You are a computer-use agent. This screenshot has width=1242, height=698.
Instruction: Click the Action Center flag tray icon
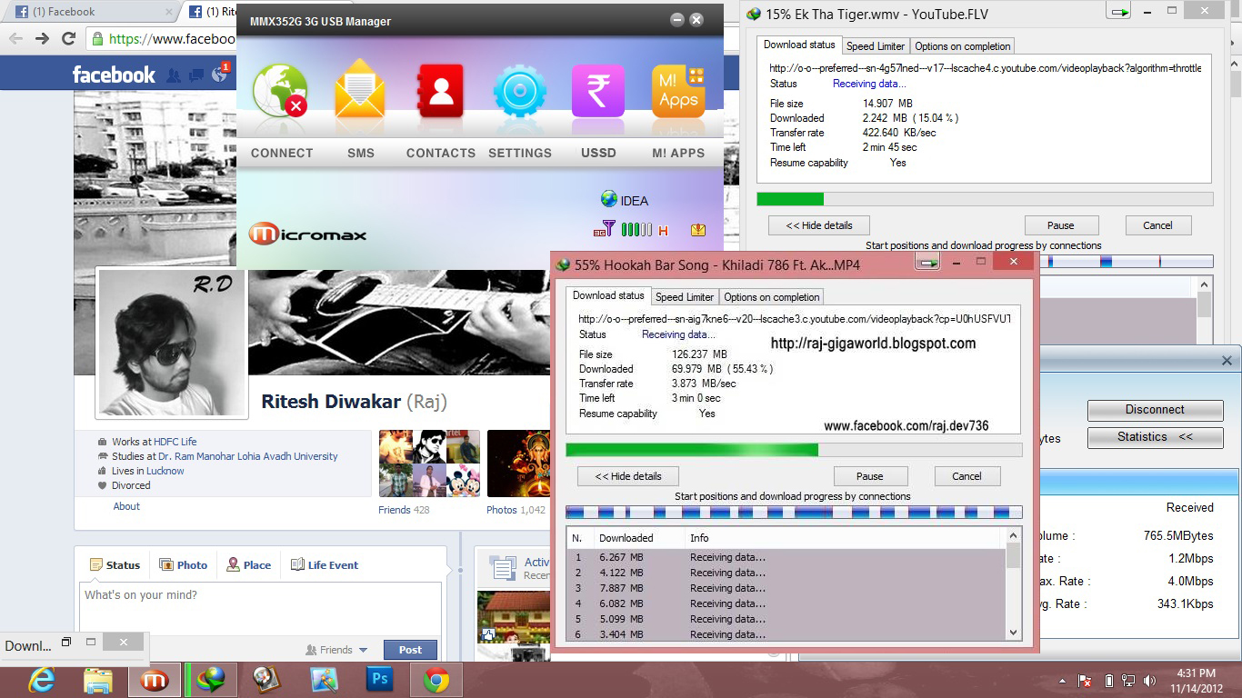click(1085, 680)
